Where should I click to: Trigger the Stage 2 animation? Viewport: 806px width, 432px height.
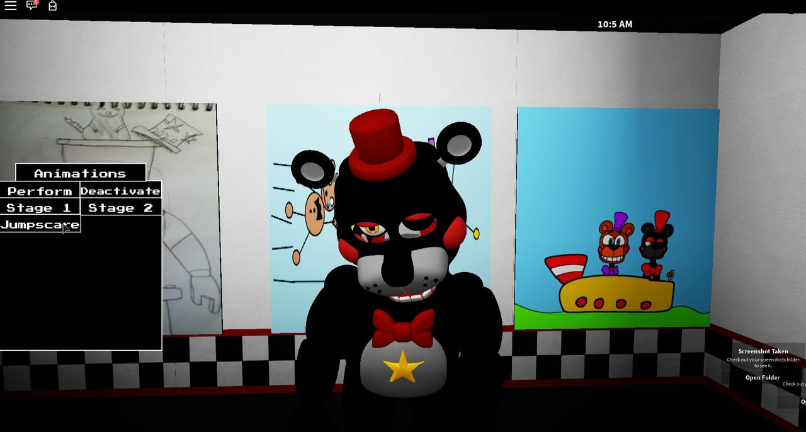[x=121, y=208]
